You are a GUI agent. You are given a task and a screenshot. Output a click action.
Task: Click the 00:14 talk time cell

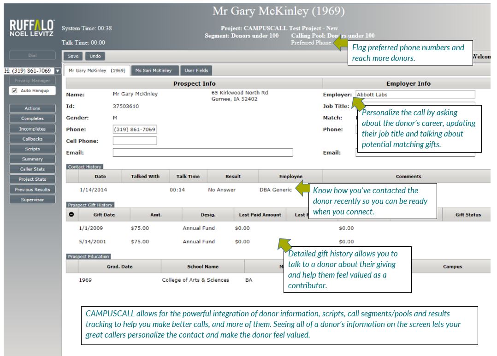click(177, 190)
